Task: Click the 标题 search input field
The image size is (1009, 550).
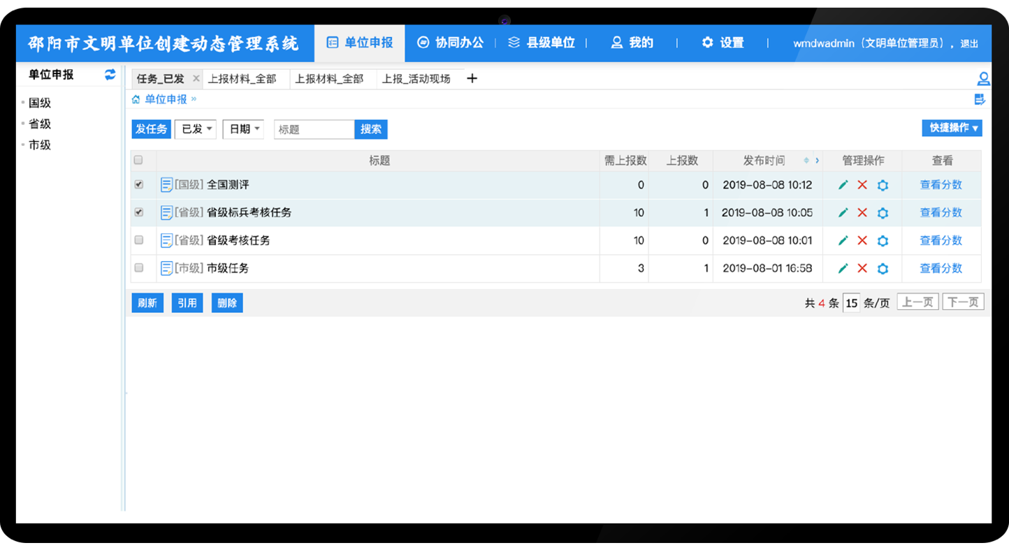Action: coord(314,129)
